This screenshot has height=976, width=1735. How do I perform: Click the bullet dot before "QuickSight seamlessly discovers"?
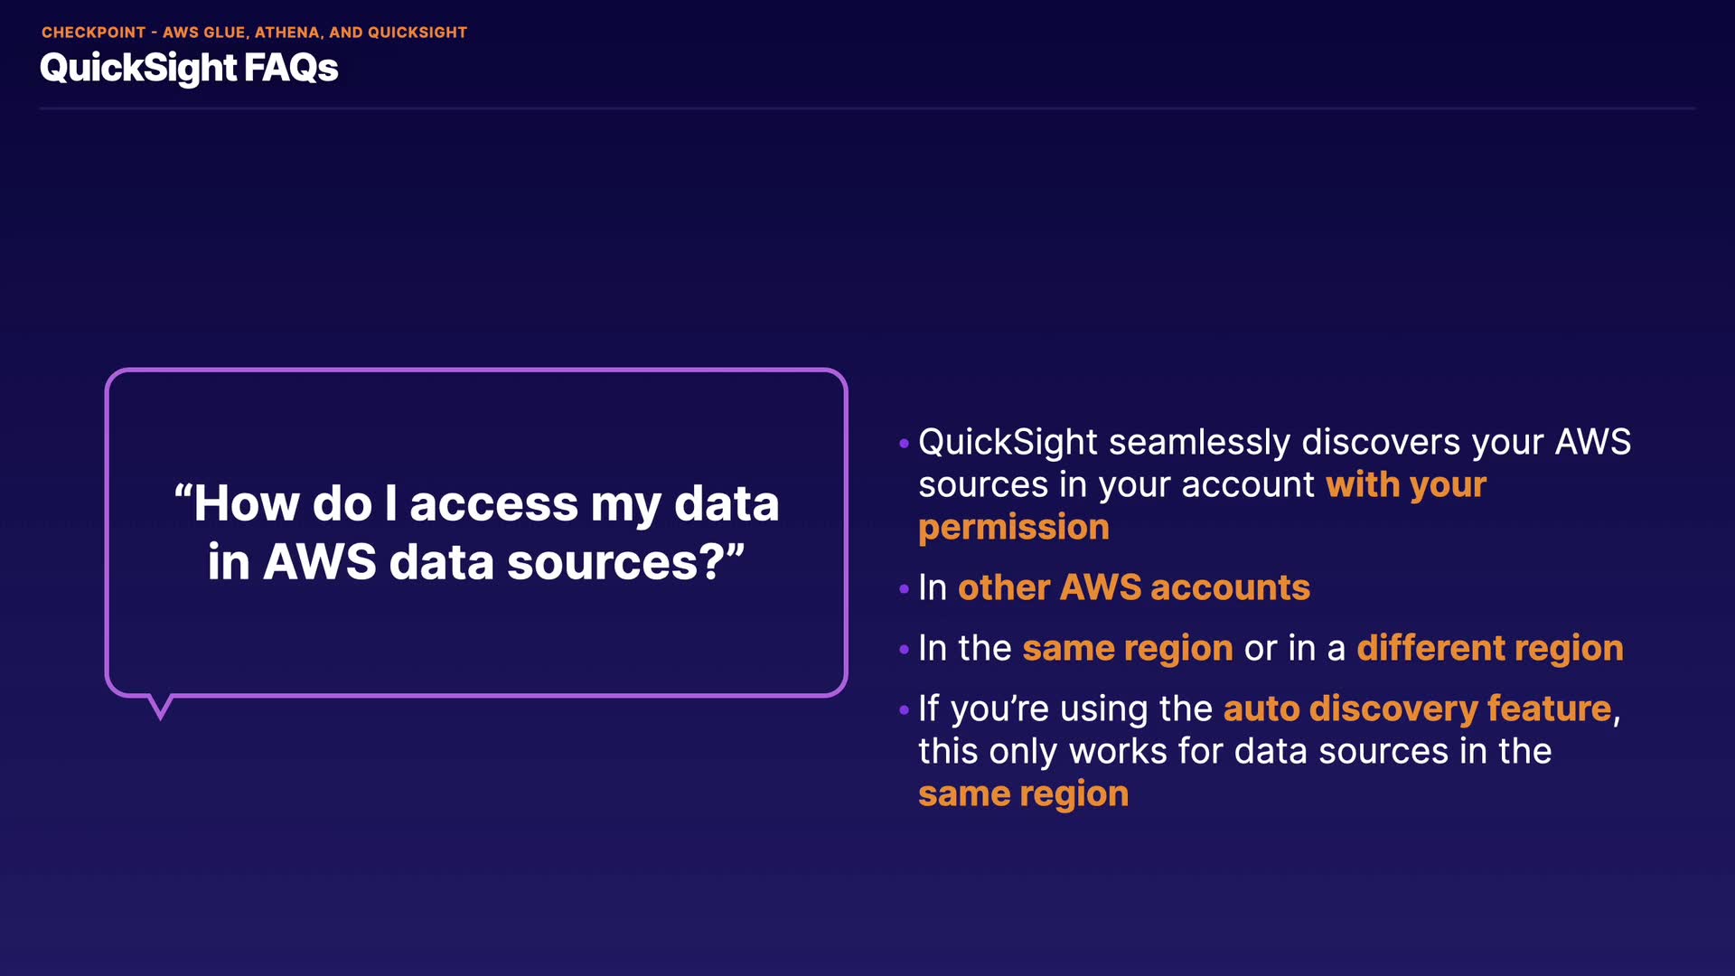pos(904,444)
